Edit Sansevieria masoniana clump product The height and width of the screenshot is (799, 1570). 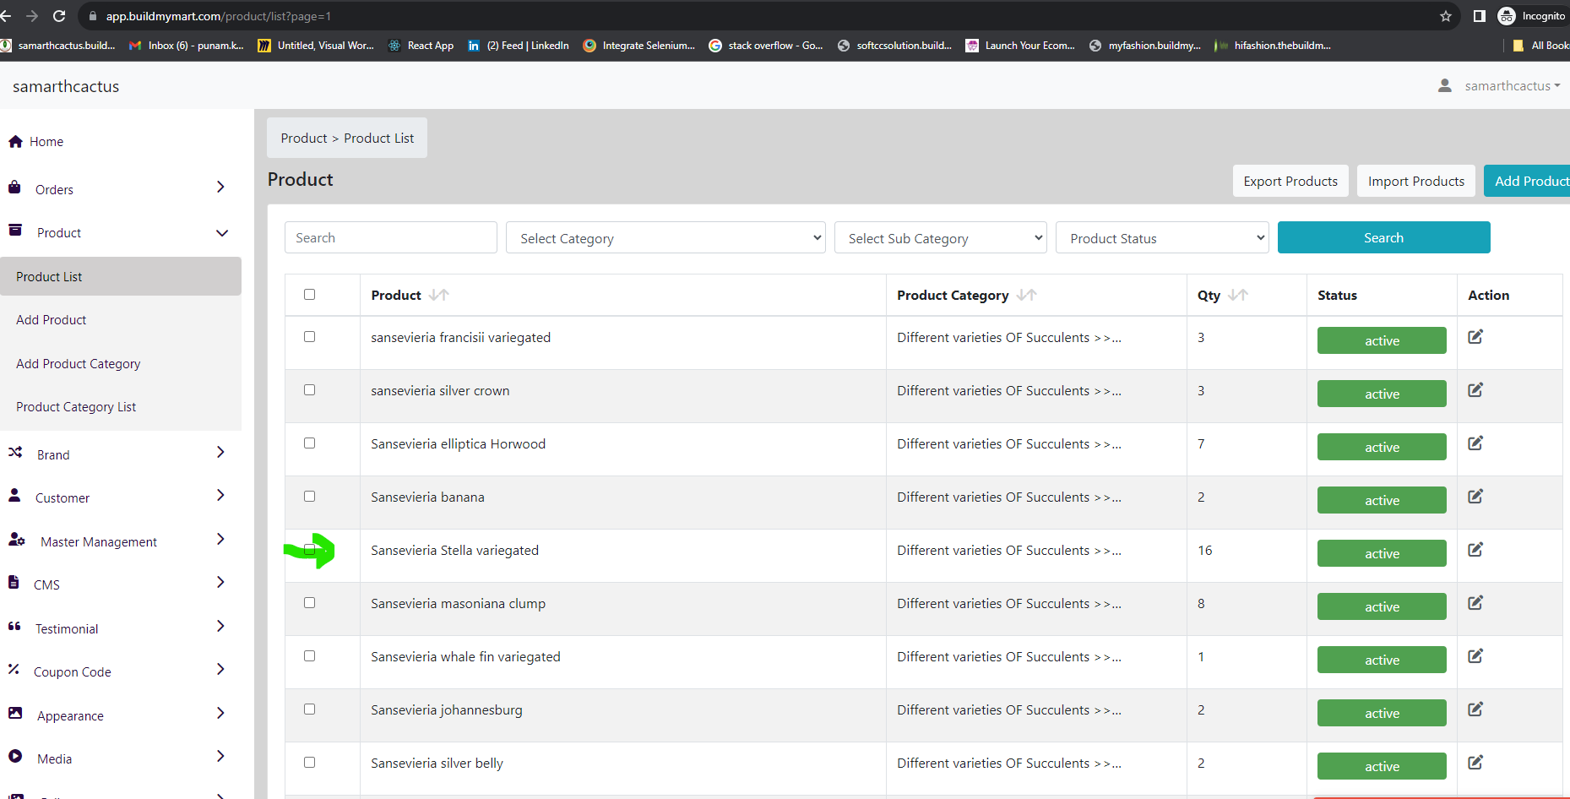[x=1475, y=603]
